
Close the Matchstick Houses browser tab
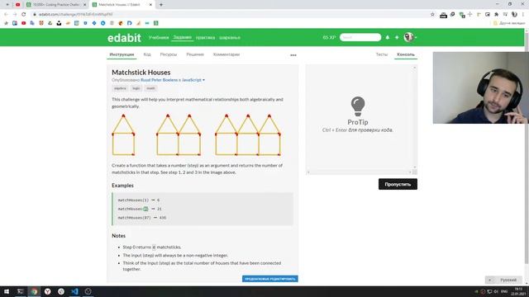[x=150, y=5]
